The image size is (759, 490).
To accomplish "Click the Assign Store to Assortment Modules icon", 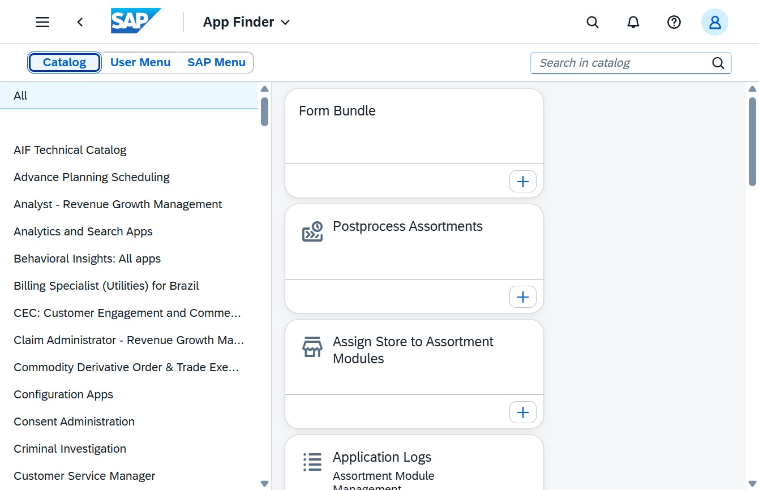I will (312, 347).
